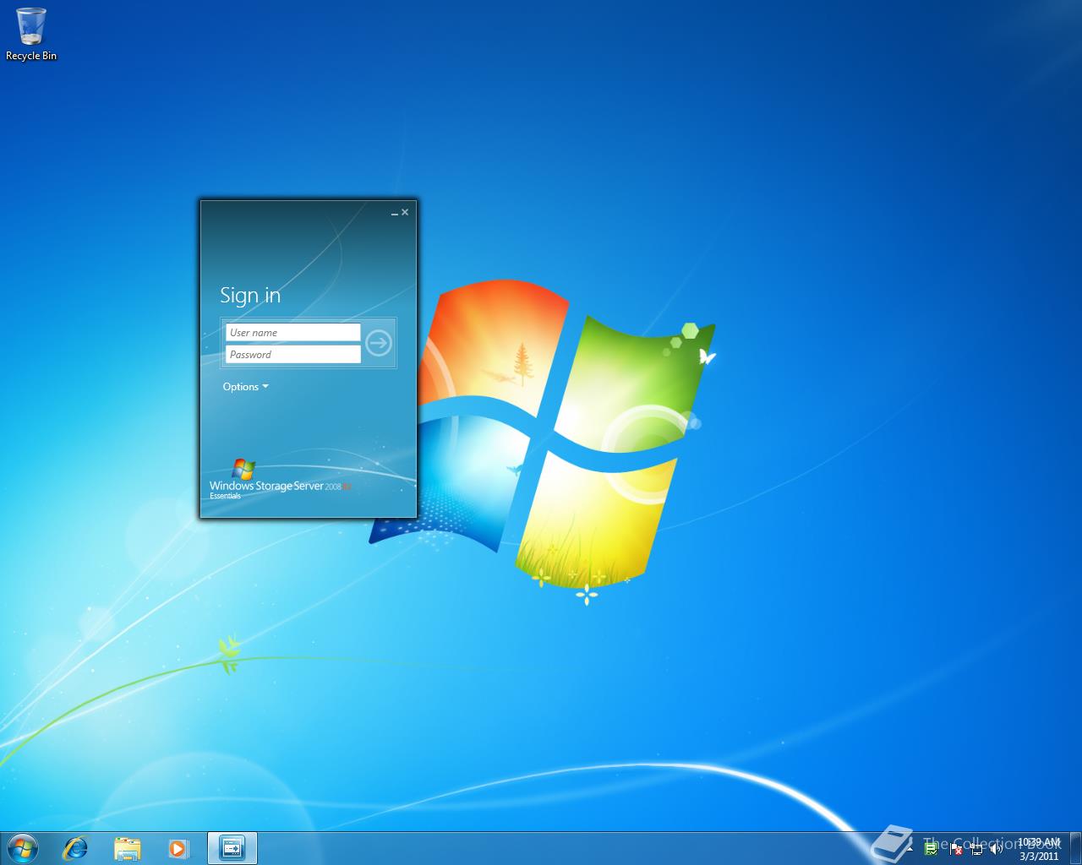This screenshot has height=865, width=1082.
Task: Open the Action Center flag icon
Action: 956,849
